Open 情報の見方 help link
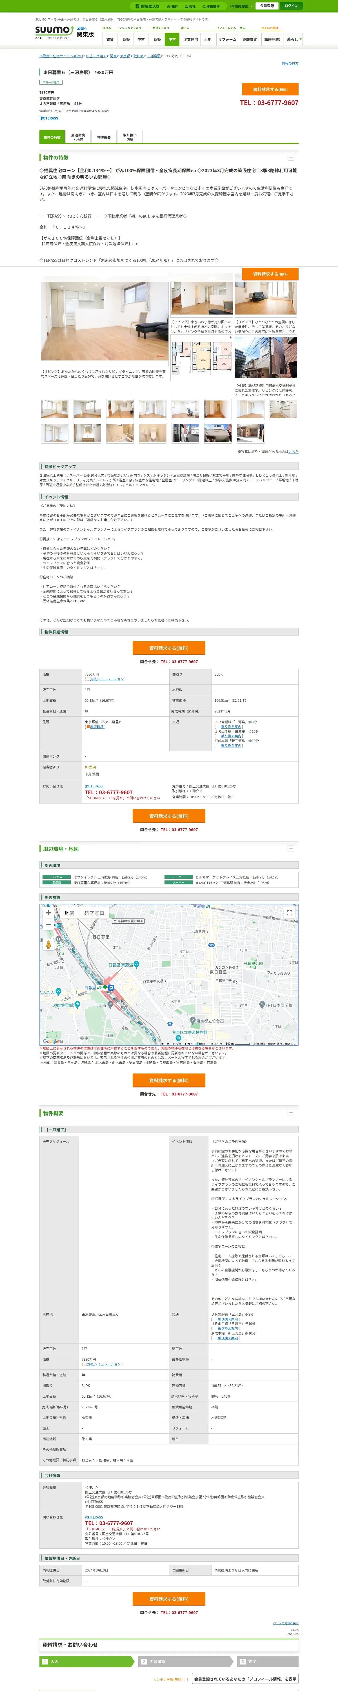The width and height of the screenshot is (338, 1691). tap(290, 64)
